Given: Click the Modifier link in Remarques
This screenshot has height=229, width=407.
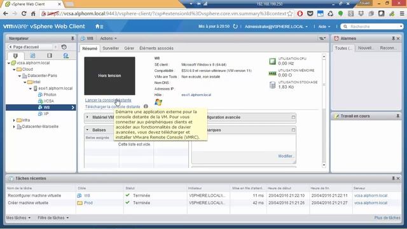Looking at the screenshot, I should pyautogui.click(x=286, y=156).
